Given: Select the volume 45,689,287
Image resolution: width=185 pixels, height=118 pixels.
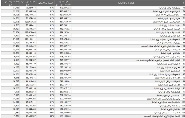Looking at the screenshot, I should [31, 116].
